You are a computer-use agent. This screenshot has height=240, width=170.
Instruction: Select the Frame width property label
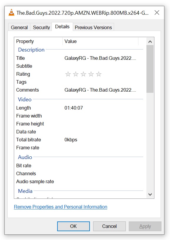tap(29, 116)
